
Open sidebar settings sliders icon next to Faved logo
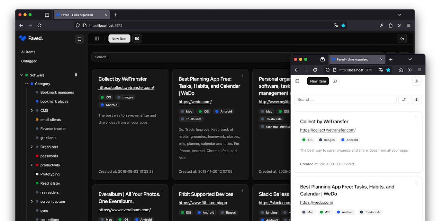79,39
